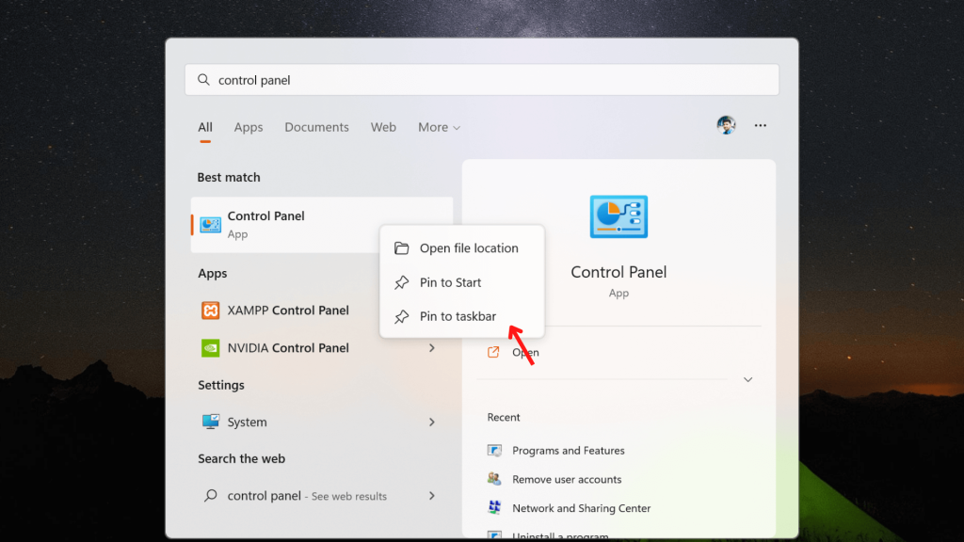Click the Programs and Features icon
Viewport: 964px width, 542px height.
pyautogui.click(x=494, y=451)
